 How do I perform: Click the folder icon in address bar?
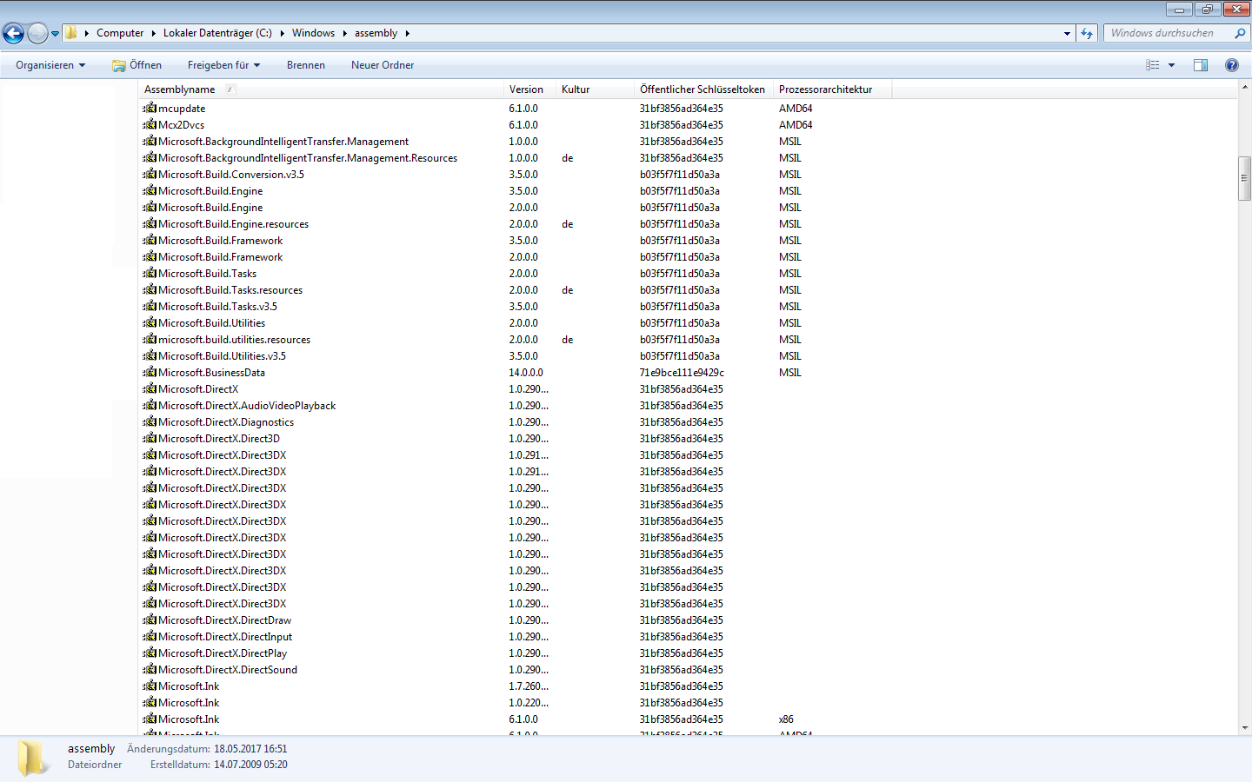[x=71, y=33]
